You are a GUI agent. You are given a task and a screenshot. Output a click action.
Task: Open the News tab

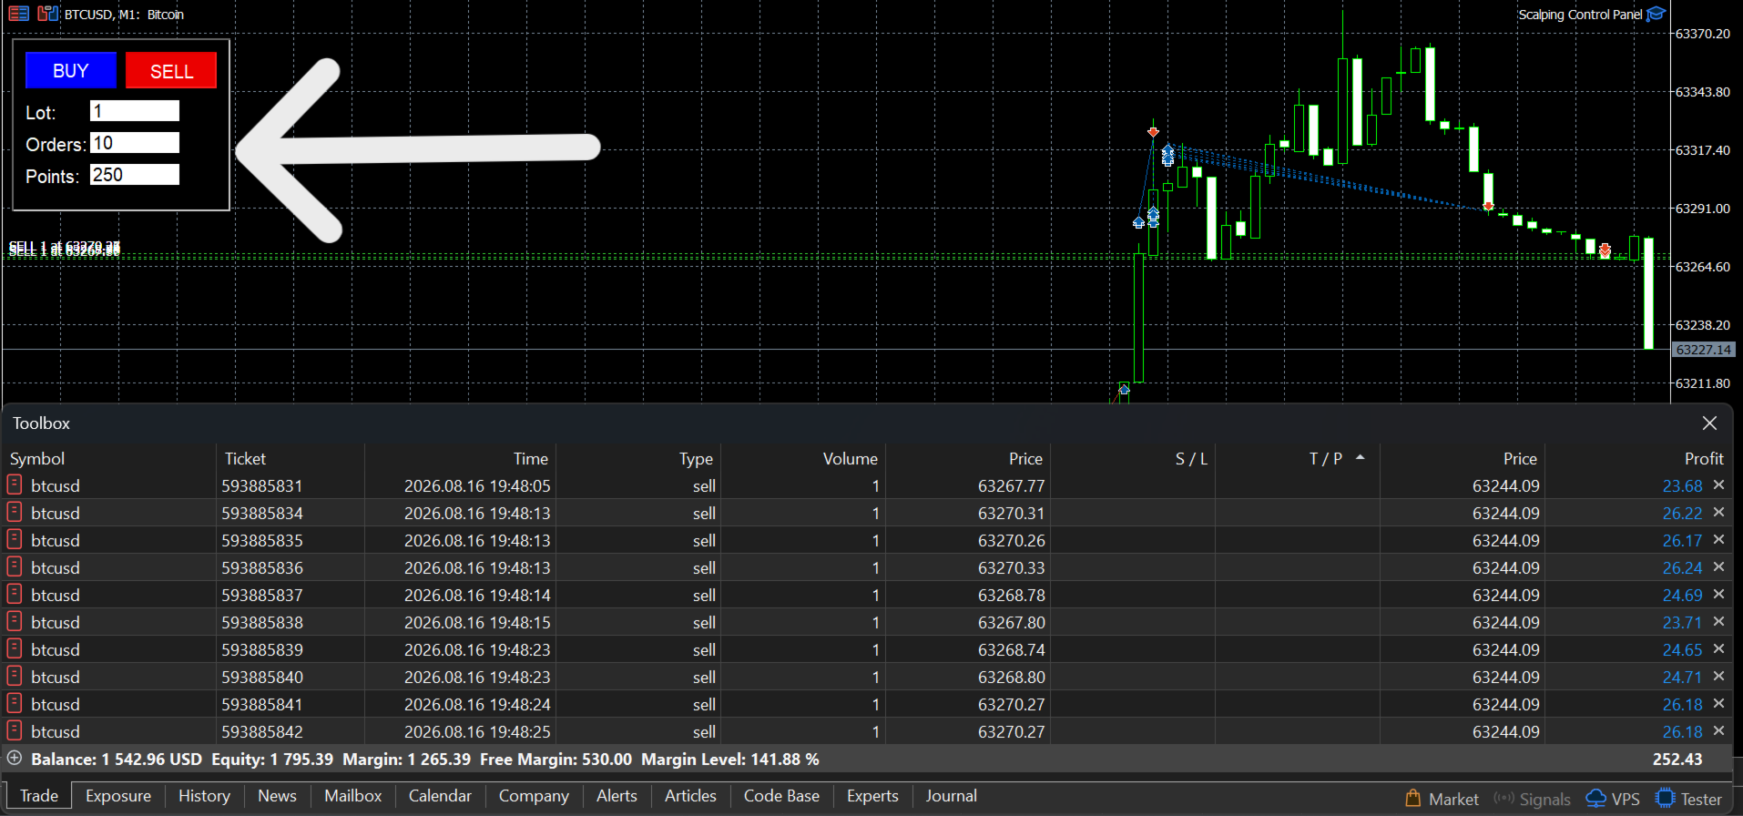(x=277, y=796)
